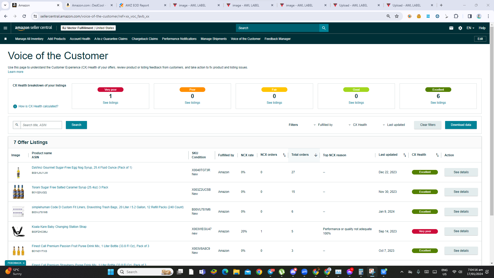Click the bookmark flag icon in nav bar
The height and width of the screenshot is (278, 494).
[5, 39]
